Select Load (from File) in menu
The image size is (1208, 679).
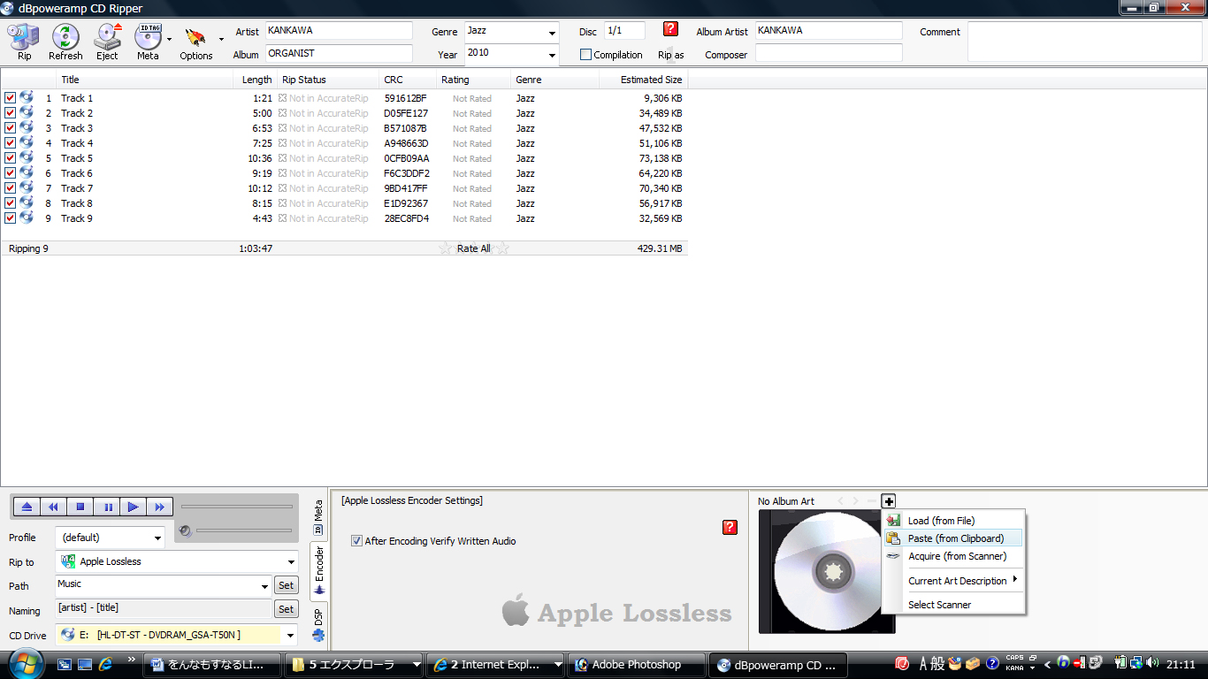tap(941, 521)
